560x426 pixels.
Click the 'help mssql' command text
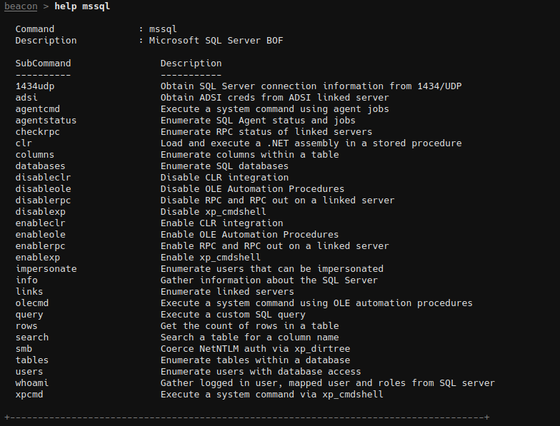[x=82, y=6]
